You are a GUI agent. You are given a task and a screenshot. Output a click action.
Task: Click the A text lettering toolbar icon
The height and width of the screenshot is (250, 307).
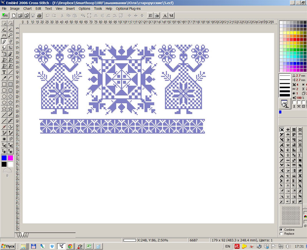165,15
